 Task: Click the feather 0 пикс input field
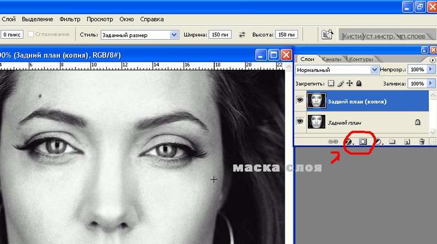12,34
